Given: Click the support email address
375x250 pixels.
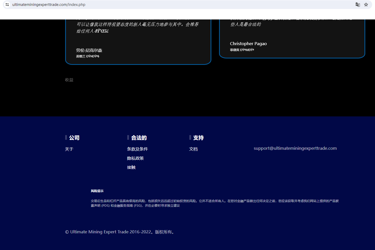Looking at the screenshot, I should coord(295,148).
